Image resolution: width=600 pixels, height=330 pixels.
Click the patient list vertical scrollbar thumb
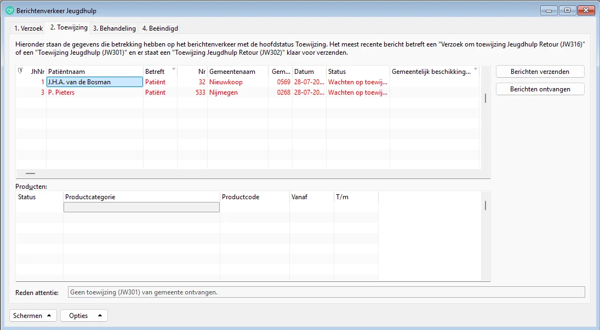coord(485,98)
